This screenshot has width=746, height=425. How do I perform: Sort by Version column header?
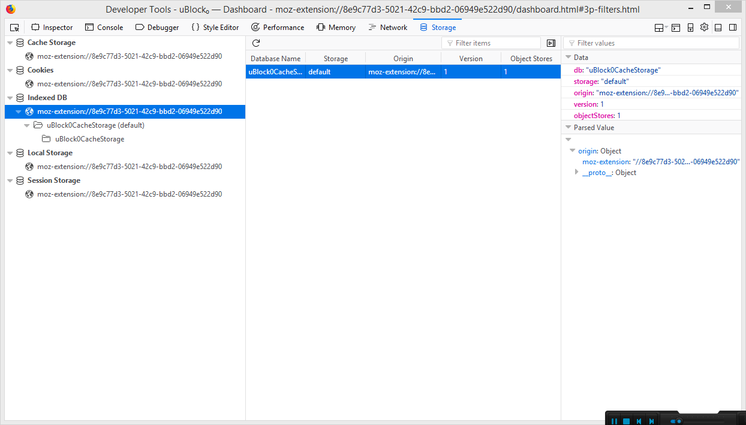pos(471,58)
